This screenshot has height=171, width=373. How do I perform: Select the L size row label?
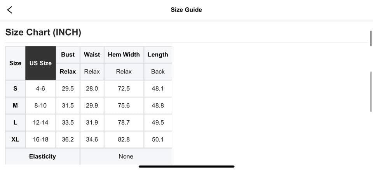coord(15,122)
